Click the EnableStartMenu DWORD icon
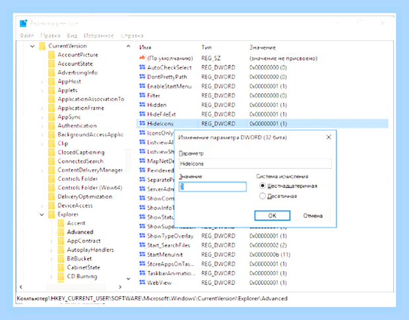Screen dimensions: 409x320 tap(142, 86)
